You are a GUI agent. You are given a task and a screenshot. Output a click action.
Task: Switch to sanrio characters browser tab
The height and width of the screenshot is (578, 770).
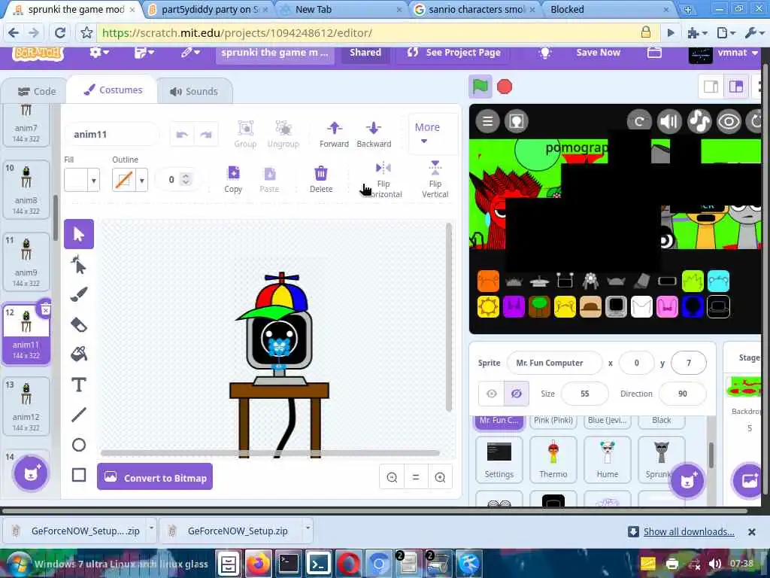[474, 9]
